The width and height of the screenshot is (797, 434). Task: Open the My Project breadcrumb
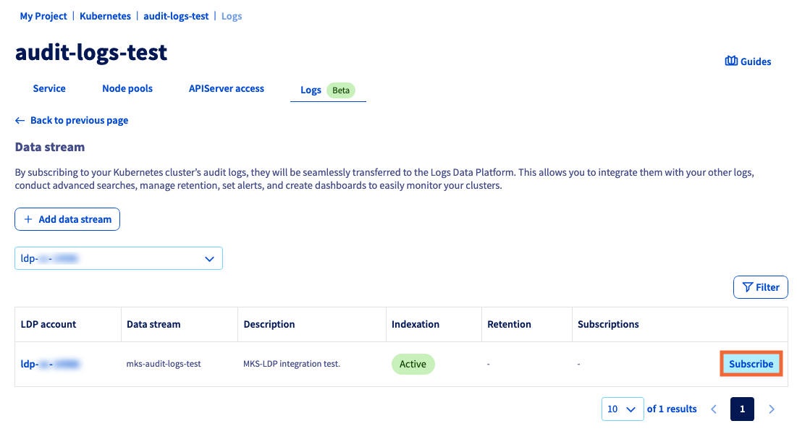43,15
